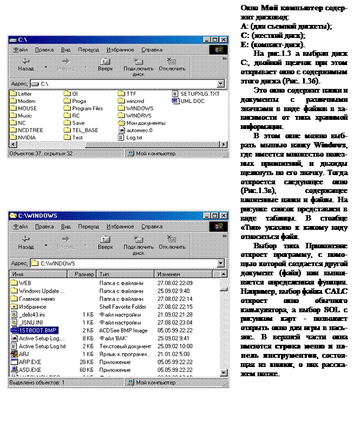Select the Log.txt file

tap(130, 137)
